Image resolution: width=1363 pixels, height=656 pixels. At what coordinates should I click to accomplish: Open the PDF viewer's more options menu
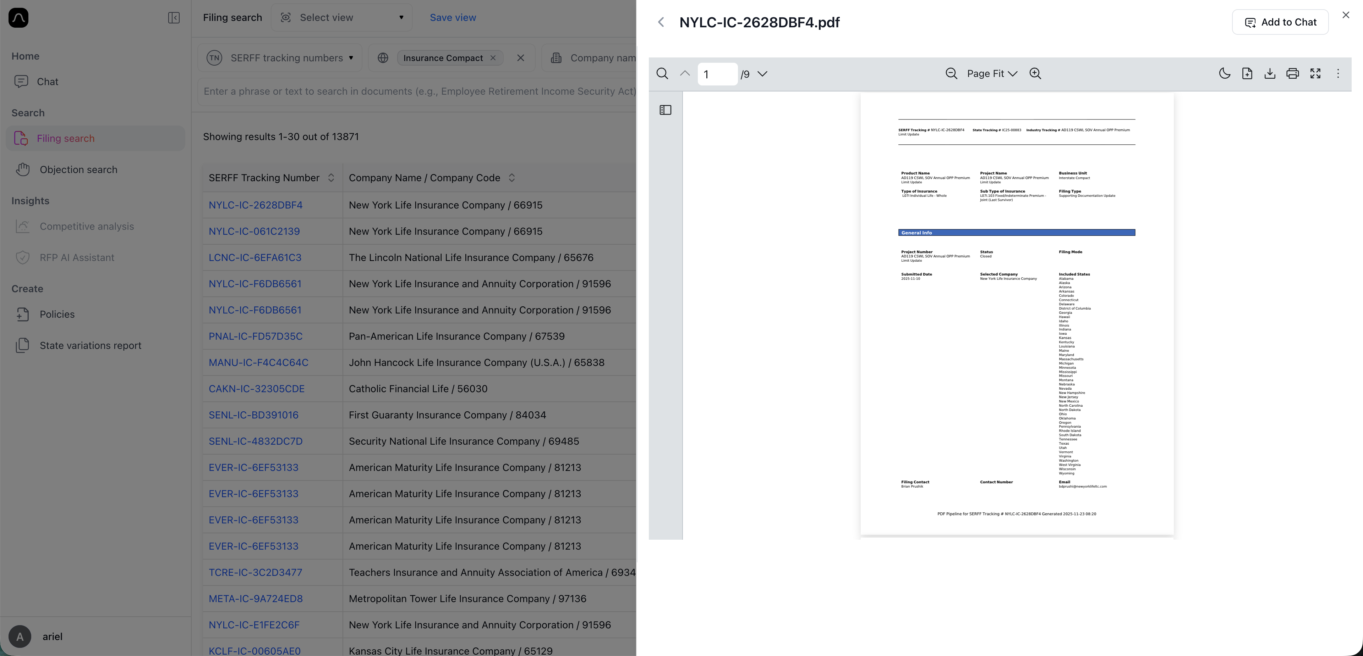[x=1338, y=73]
